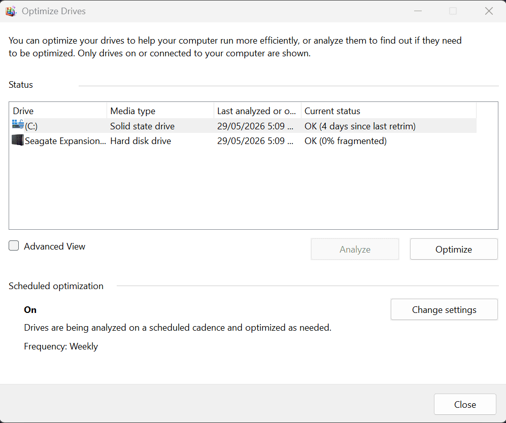Screen dimensions: 506x423
Task: Open Change settings for scheduled optimization
Action: coord(444,309)
